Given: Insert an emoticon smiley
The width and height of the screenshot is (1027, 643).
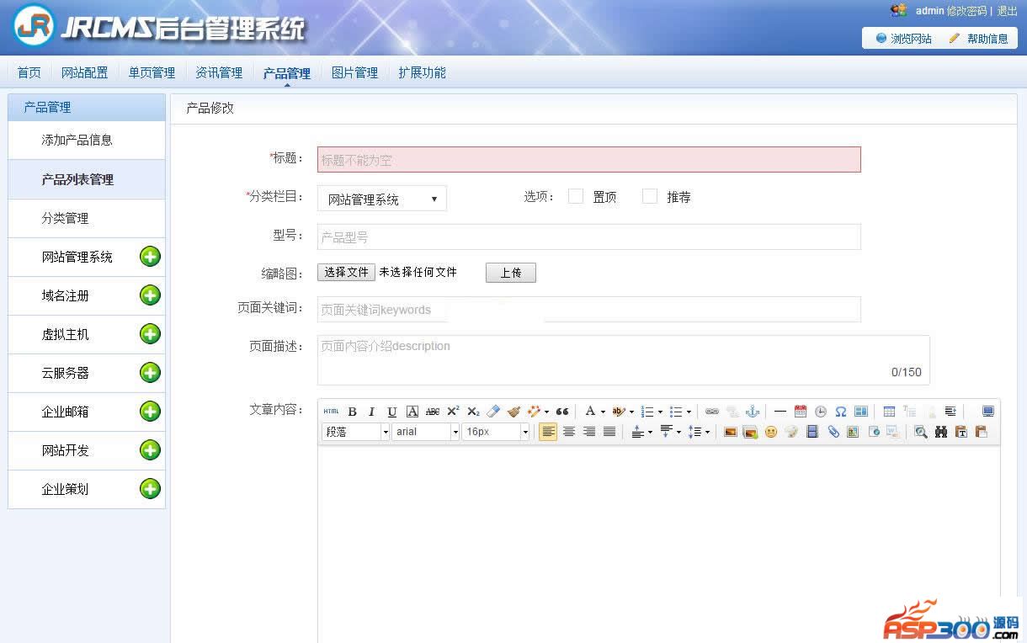Looking at the screenshot, I should pyautogui.click(x=771, y=432).
